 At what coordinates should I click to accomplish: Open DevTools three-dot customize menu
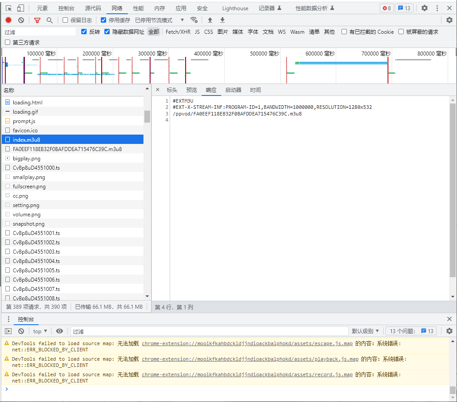tap(437, 8)
